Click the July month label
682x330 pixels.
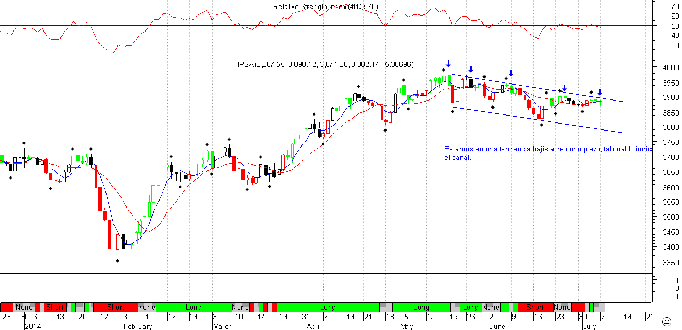590,326
